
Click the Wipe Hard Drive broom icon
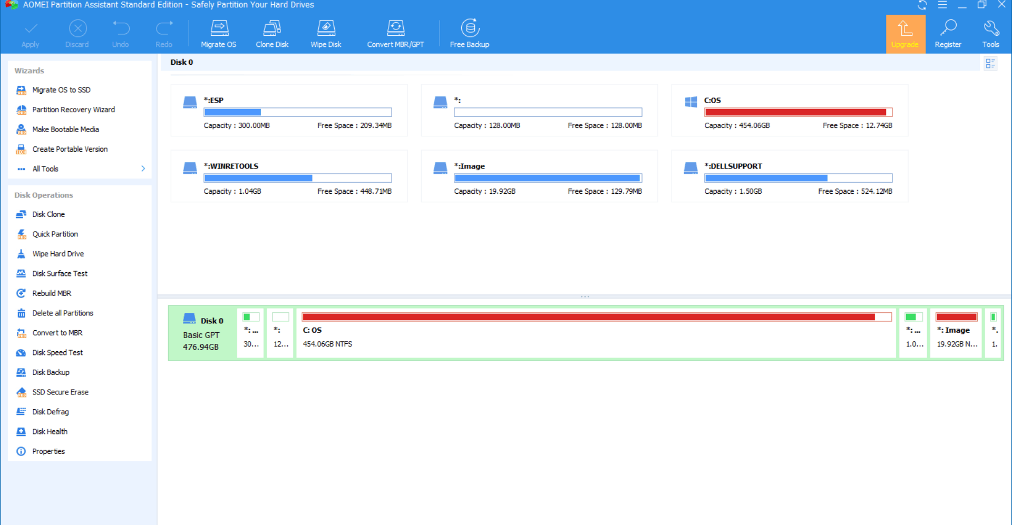click(x=21, y=254)
